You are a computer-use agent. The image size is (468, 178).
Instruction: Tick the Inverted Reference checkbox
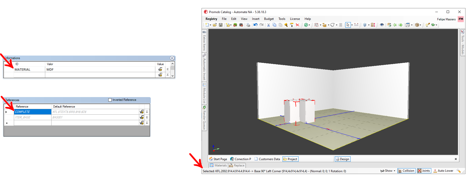click(x=110, y=100)
